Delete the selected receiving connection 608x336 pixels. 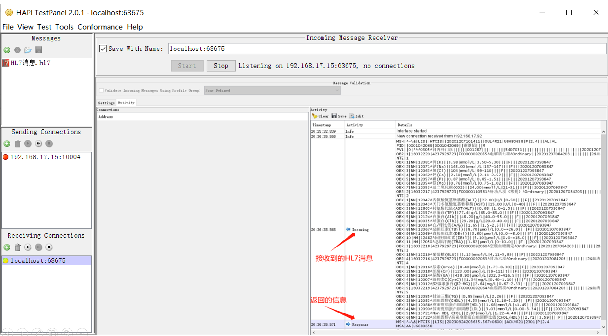pos(17,247)
